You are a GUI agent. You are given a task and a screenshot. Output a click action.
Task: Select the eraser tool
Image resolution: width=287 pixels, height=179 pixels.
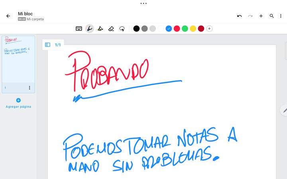(x=111, y=29)
